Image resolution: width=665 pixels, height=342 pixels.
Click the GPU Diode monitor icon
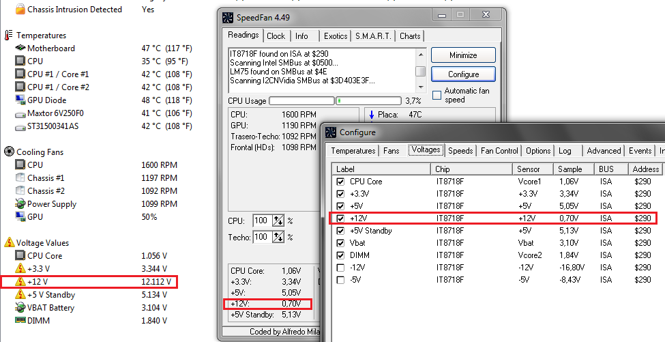20,100
